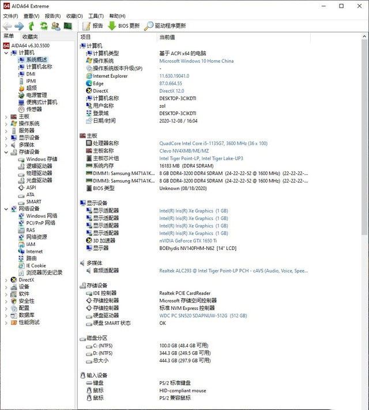Viewport: 369px width, 410px height.
Task: Click the forward navigation arrow icon
Action: coord(19,26)
